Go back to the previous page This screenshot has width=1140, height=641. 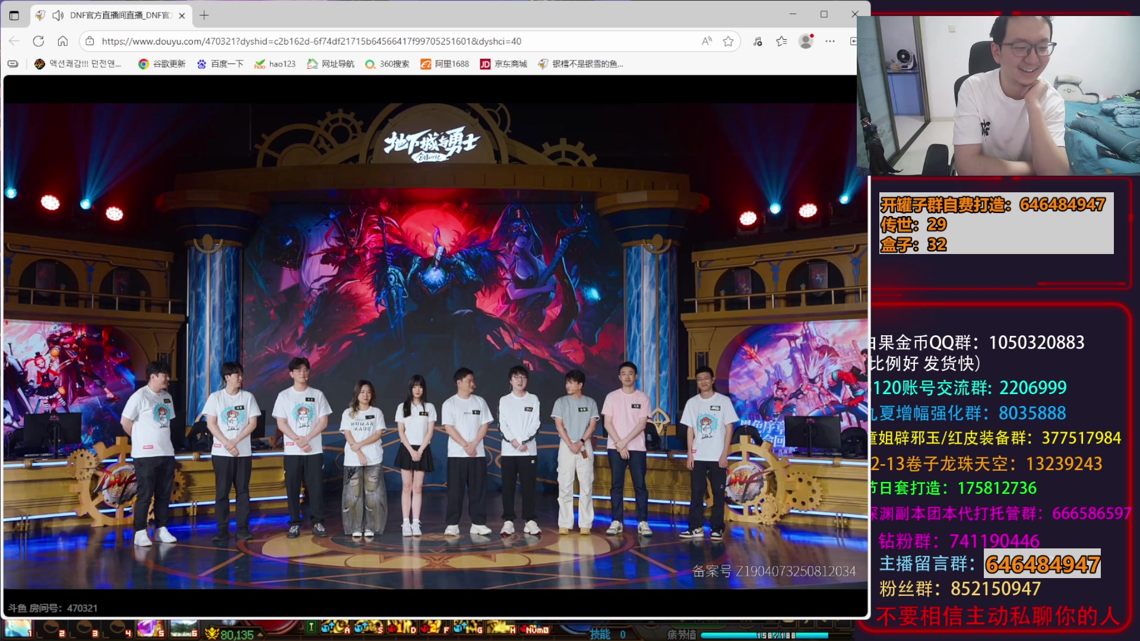pos(14,41)
